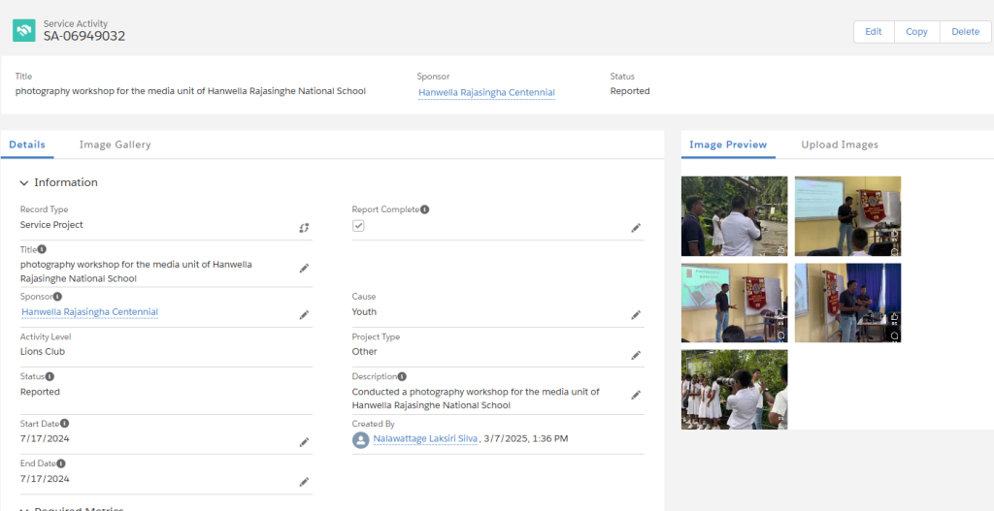The width and height of the screenshot is (994, 511).
Task: Click the Edit button
Action: click(874, 32)
